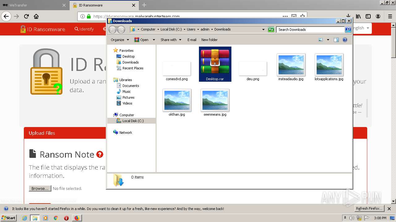Close the WeTransfer tab

coord(64,5)
